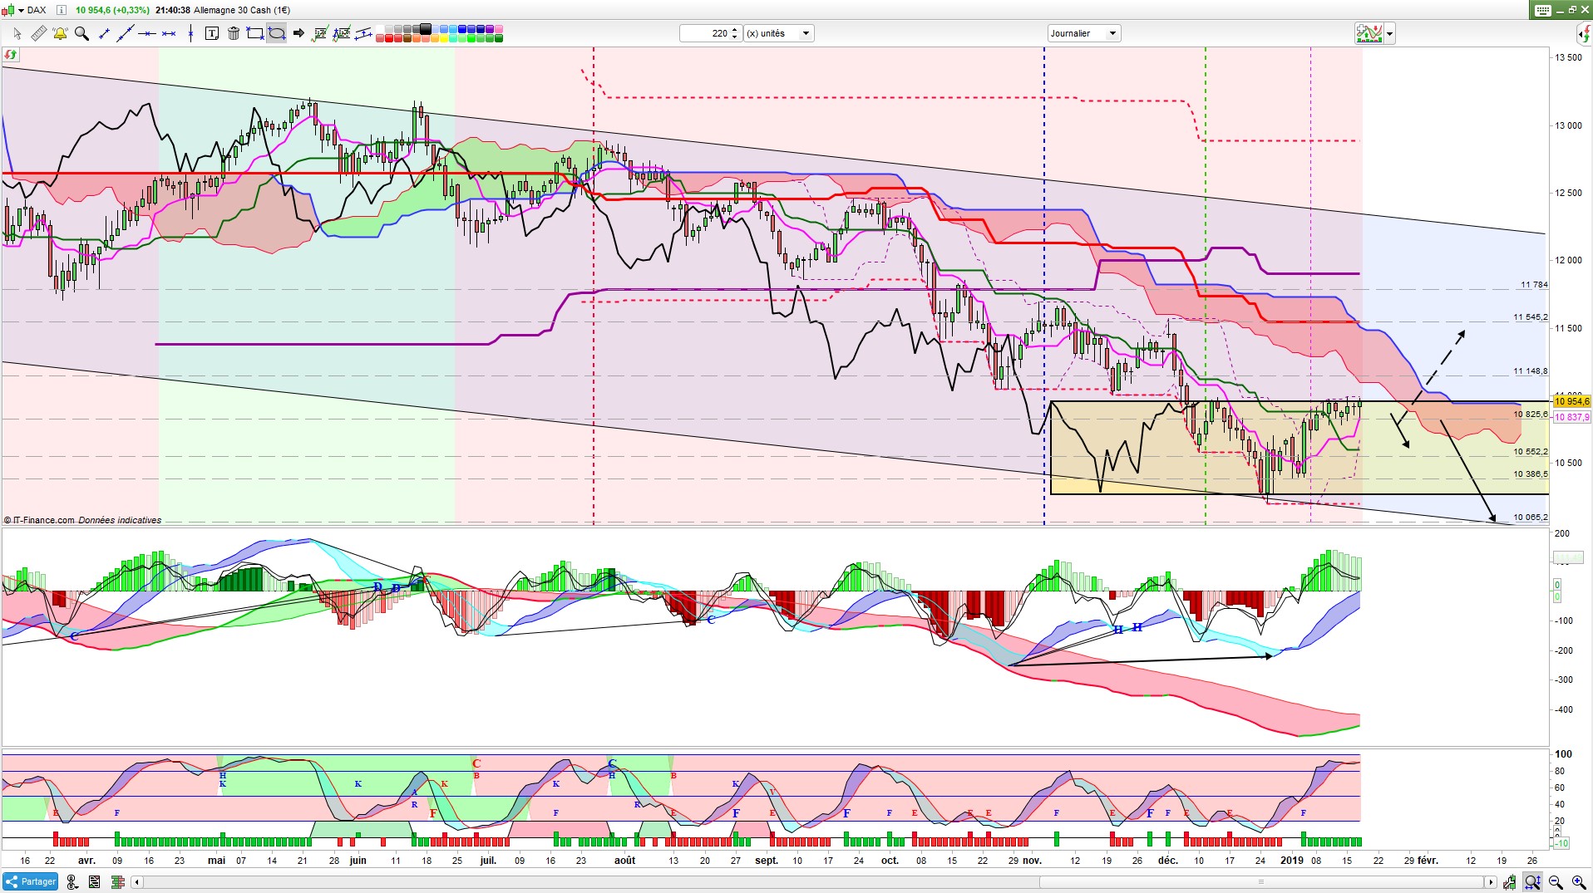Click the current price label 10 954,6
Image resolution: width=1593 pixels, height=893 pixels.
(x=1571, y=402)
